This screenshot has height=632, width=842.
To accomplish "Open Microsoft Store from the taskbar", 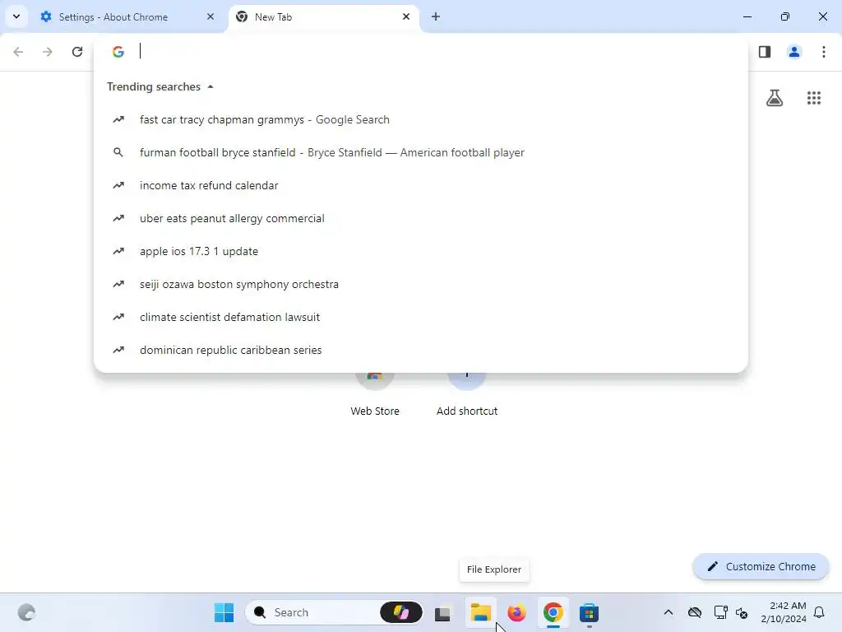I will pos(589,612).
